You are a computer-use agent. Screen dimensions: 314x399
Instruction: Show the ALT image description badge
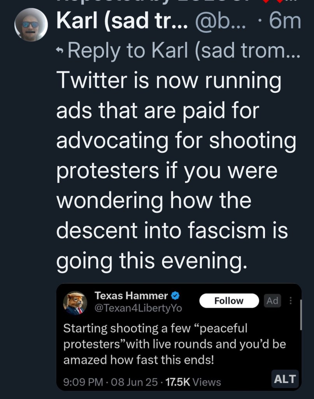285,379
